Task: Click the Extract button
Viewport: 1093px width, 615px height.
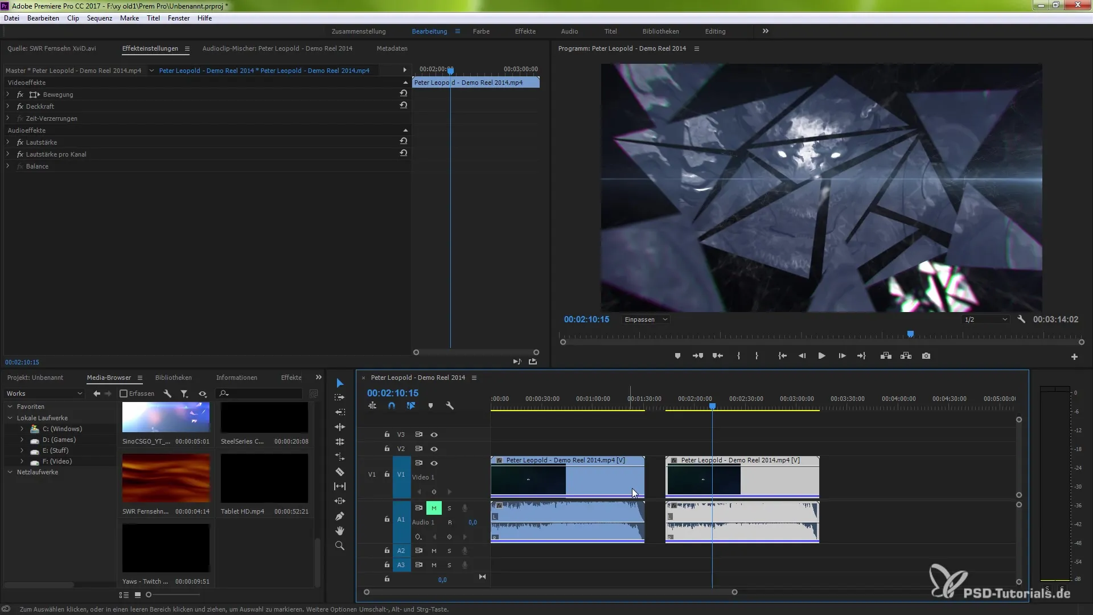Action: point(906,356)
